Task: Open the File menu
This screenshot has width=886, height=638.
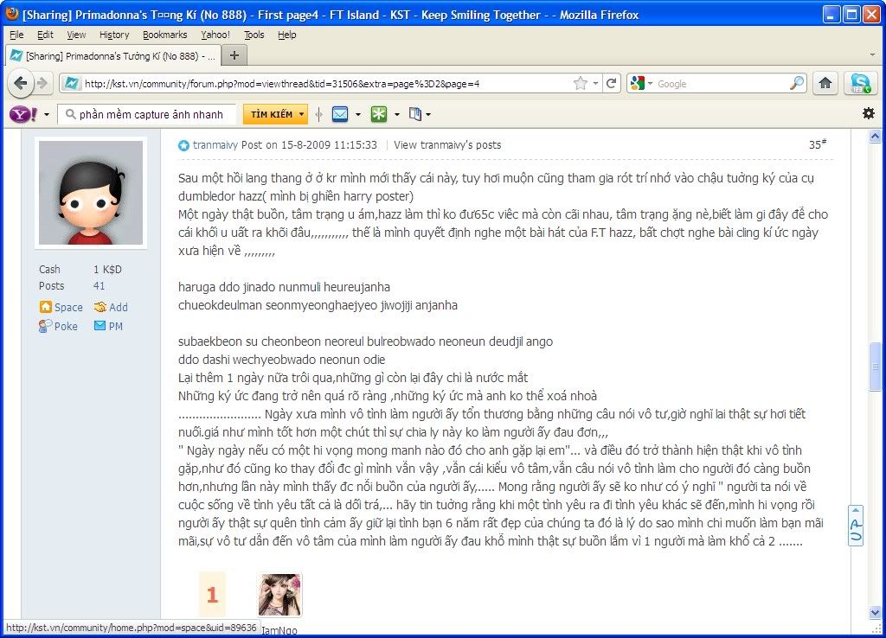Action: pos(16,35)
